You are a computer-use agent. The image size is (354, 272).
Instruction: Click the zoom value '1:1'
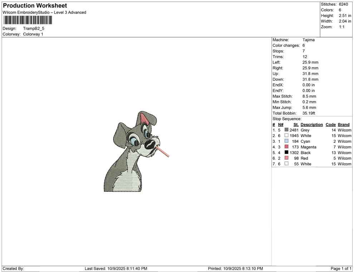point(341,27)
